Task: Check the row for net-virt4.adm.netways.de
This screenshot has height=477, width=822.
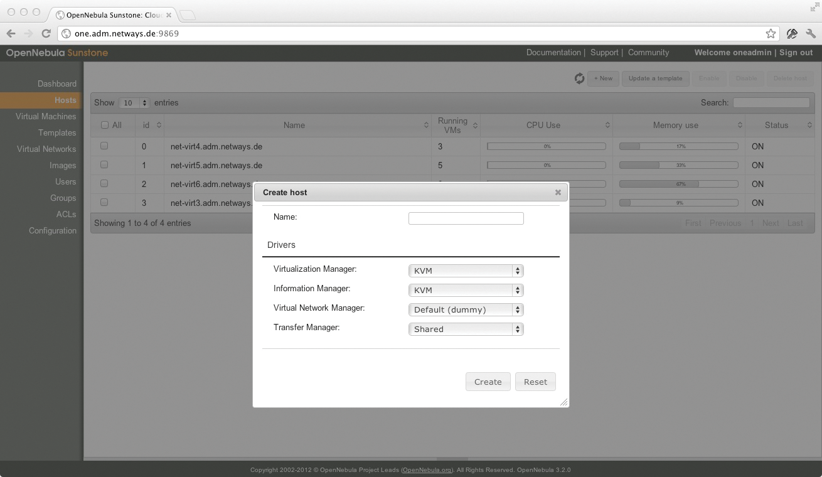Action: click(104, 146)
